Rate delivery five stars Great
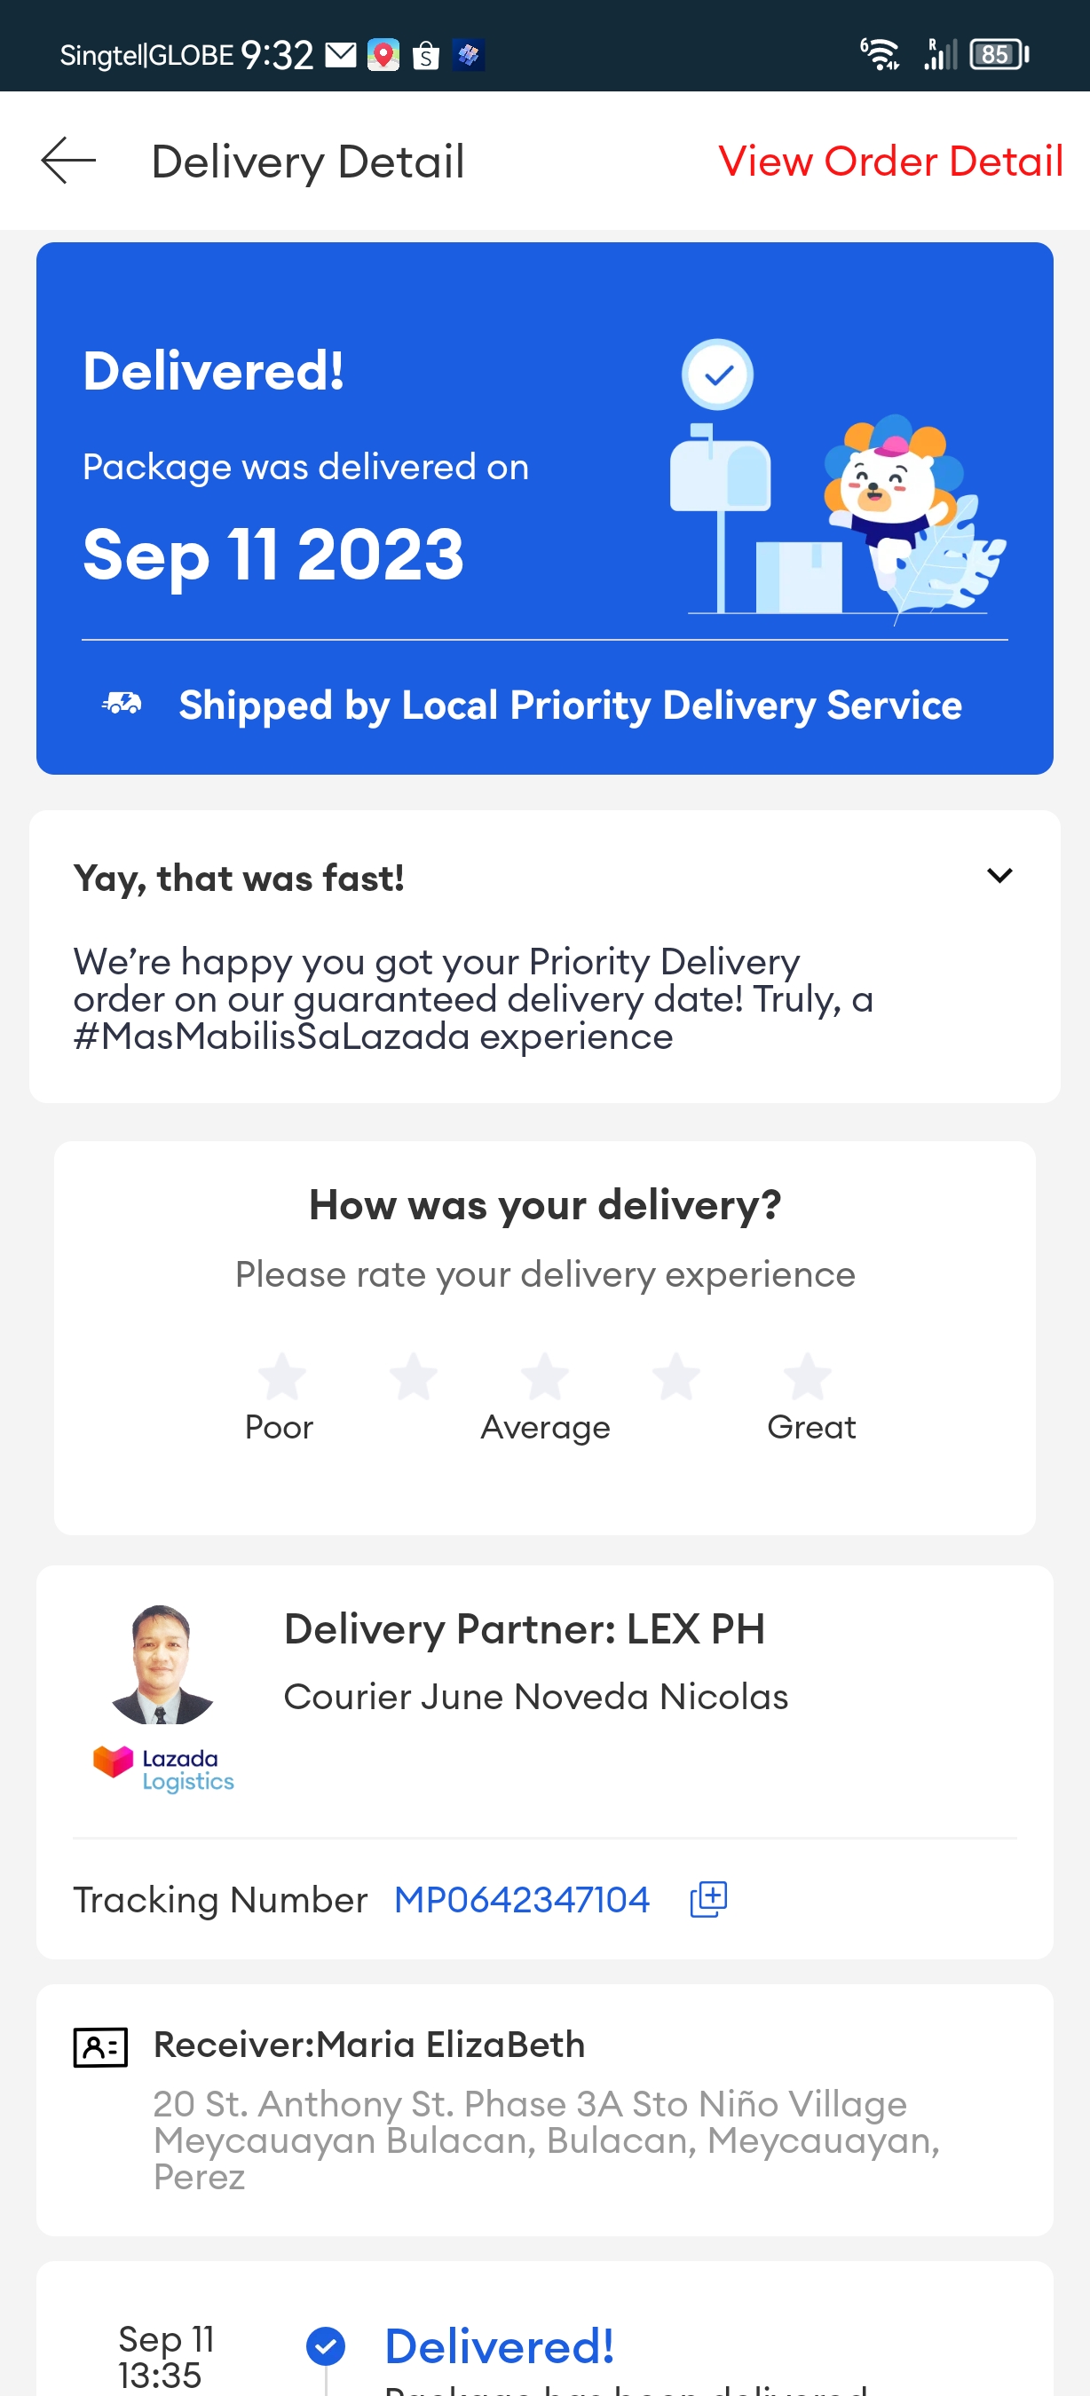 tap(807, 1376)
